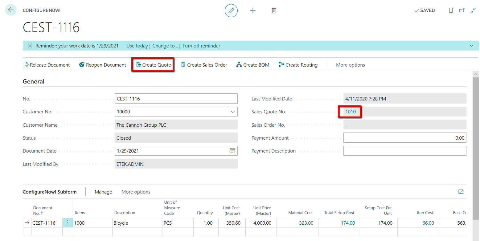Viewport: 480px width, 241px height.
Task: Open page in new window icon
Action: [x=462, y=10]
